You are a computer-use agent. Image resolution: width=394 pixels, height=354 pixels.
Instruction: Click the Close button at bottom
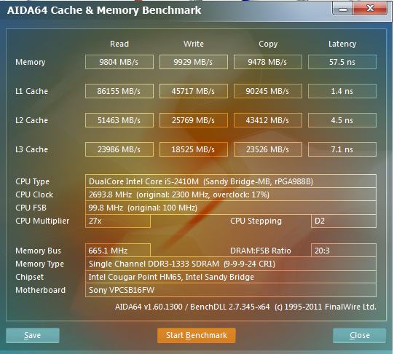coord(359,335)
